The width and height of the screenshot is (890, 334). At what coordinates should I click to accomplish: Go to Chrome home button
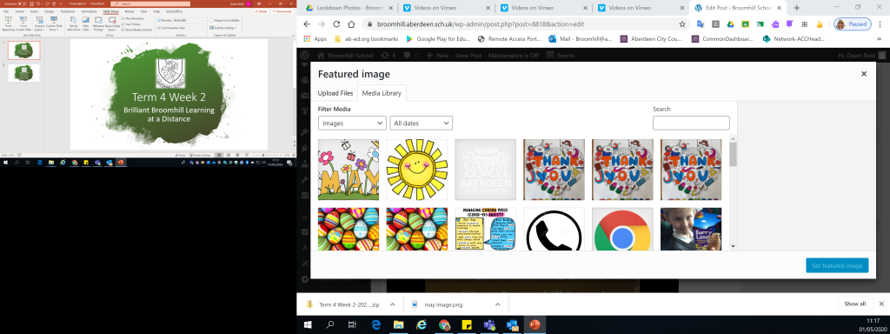pos(351,24)
